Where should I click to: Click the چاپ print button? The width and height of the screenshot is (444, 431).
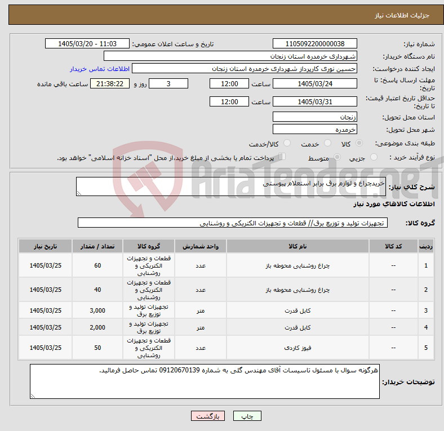[x=247, y=416]
